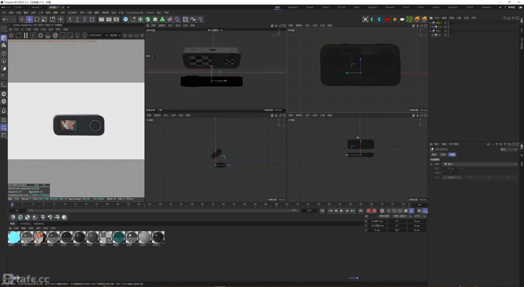
Task: Select the Live Selection tool
Action: (x=22, y=19)
